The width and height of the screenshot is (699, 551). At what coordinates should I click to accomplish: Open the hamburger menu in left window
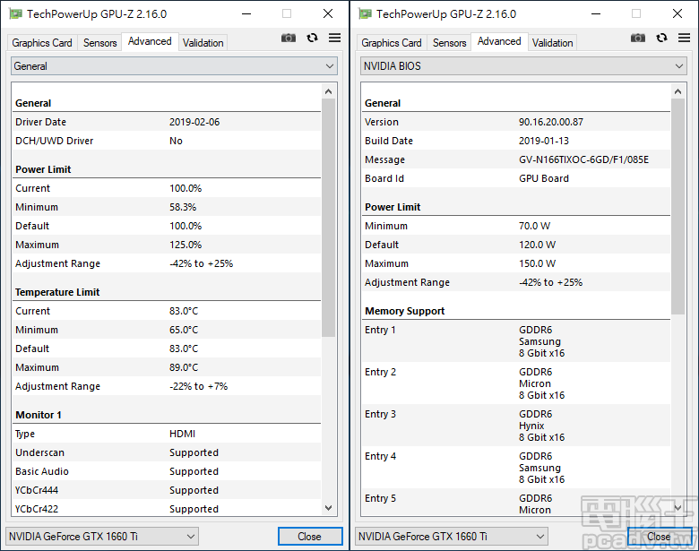click(x=334, y=38)
